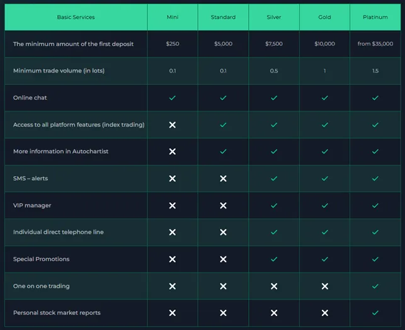The image size is (405, 330).
Task: Click Platinum checkmark for Personal stock market reports
Action: point(375,312)
